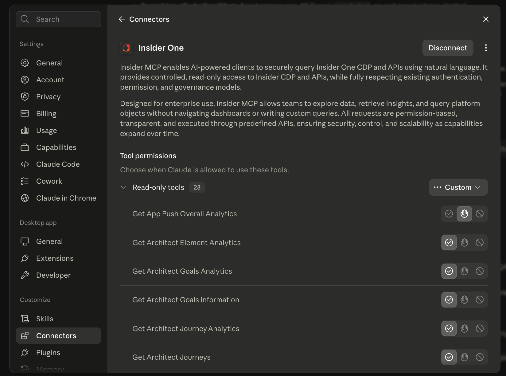Viewport: 506px width, 376px height.
Task: Block Get Architect Element Analytics tool
Action: [480, 242]
